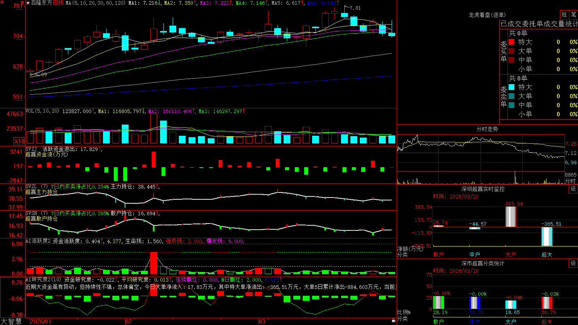578x325 pixels.
Task: Click the 深圳超赢实时监控 panel title
Action: [483, 189]
